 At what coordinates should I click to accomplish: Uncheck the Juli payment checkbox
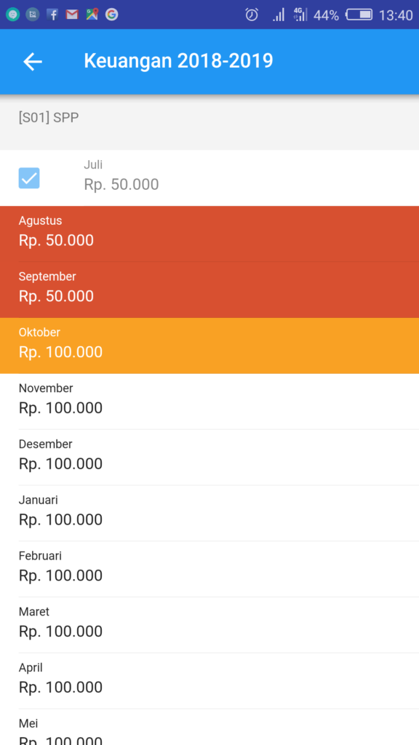point(29,178)
